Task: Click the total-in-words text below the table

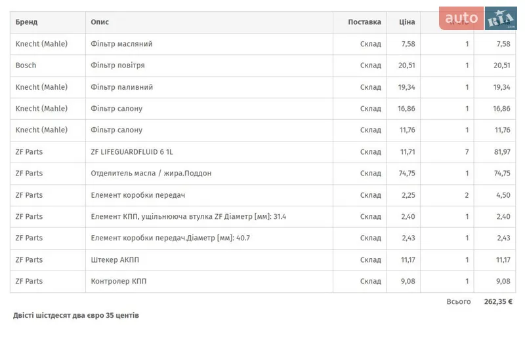Action: tap(76, 316)
